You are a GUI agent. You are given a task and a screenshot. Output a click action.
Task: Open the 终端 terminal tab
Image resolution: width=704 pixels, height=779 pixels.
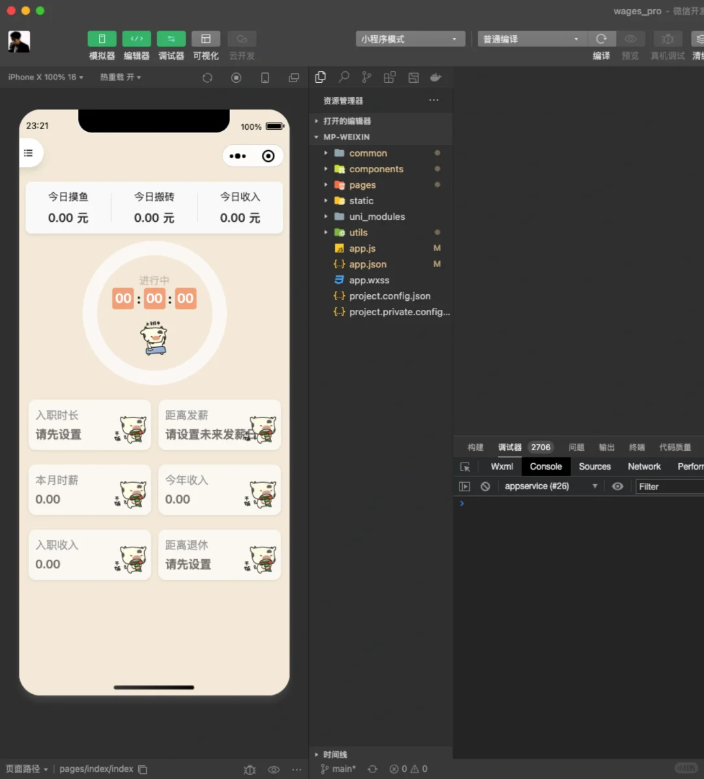[637, 447]
